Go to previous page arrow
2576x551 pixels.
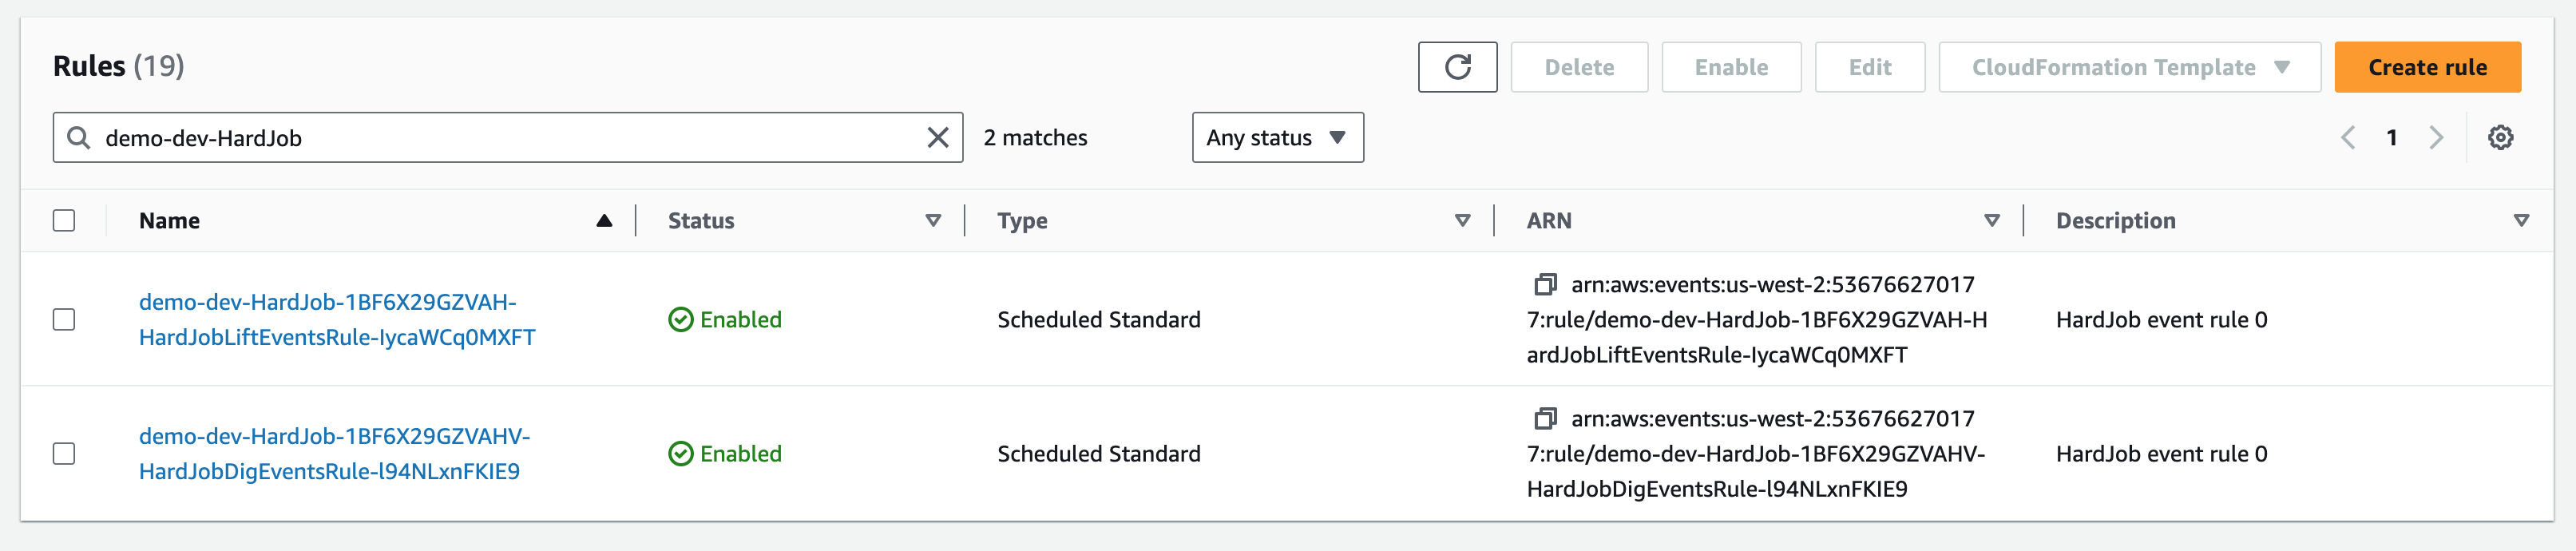[2347, 137]
